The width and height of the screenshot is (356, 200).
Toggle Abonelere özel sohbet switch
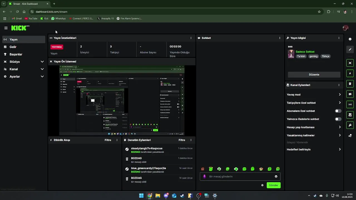(338, 111)
